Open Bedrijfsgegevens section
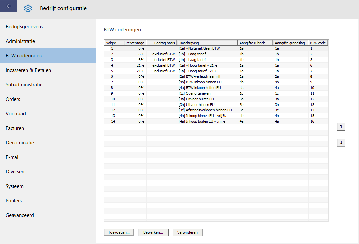 [48, 27]
